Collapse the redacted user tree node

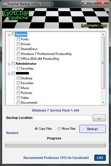coord(9,74)
